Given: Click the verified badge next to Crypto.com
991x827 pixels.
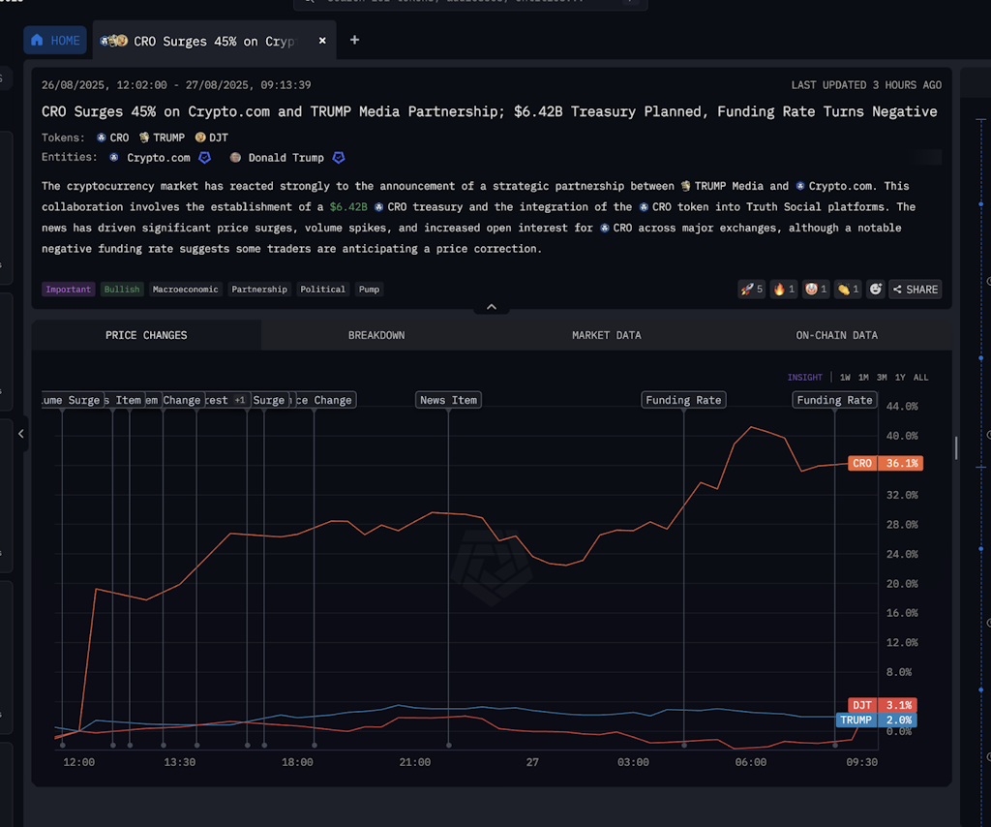Looking at the screenshot, I should click(x=203, y=157).
